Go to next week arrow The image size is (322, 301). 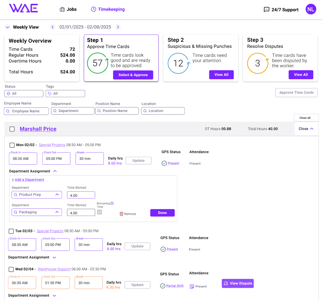tap(118, 27)
